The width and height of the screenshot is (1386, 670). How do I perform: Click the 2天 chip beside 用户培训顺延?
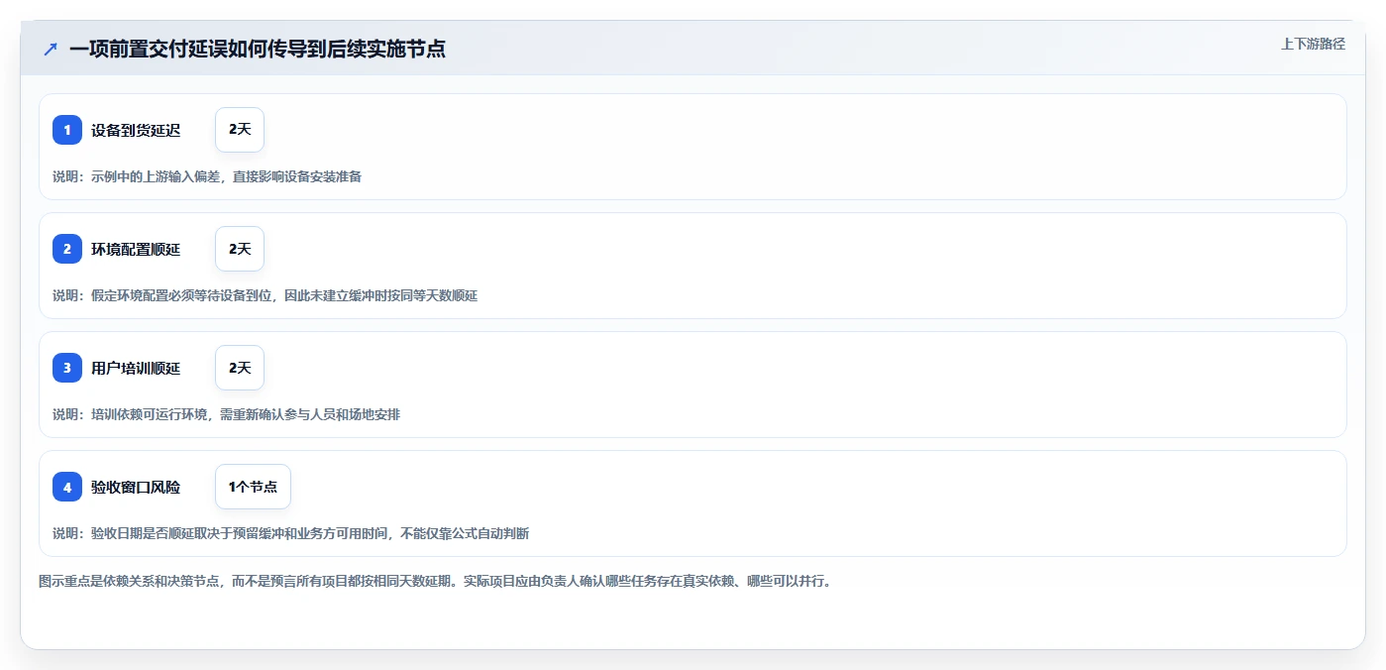(x=240, y=368)
